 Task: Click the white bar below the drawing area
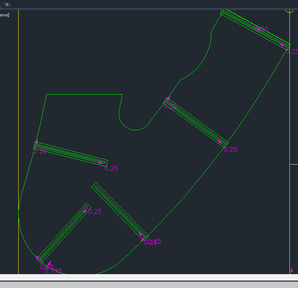[149, 278]
